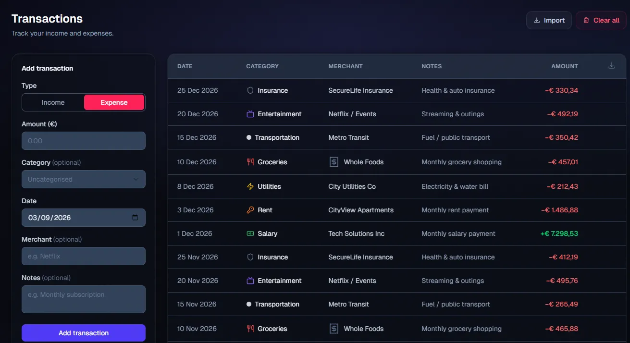
Task: Click amount −€ 492,19
Action: 562,114
